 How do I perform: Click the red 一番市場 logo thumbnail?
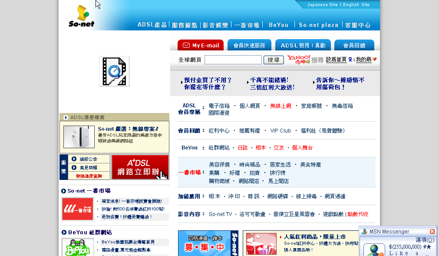(78, 209)
